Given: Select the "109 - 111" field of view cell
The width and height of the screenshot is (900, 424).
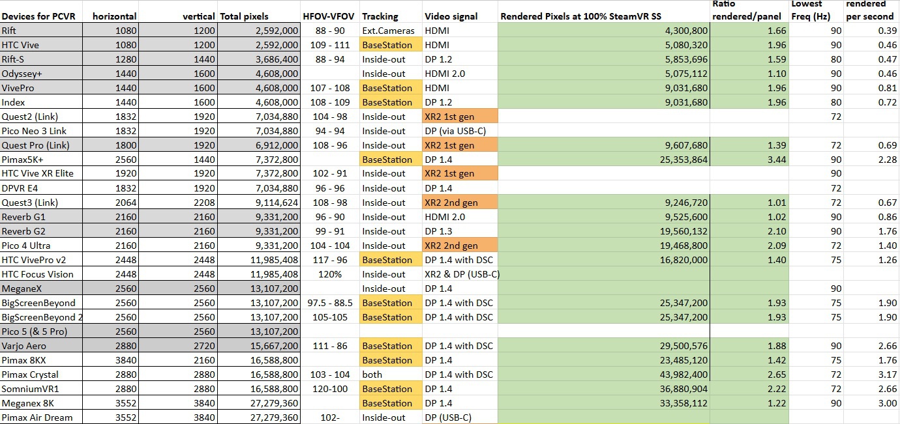Looking at the screenshot, I should point(329,45).
